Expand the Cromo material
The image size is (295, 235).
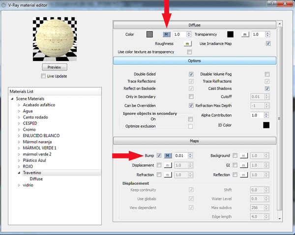(x=19, y=130)
